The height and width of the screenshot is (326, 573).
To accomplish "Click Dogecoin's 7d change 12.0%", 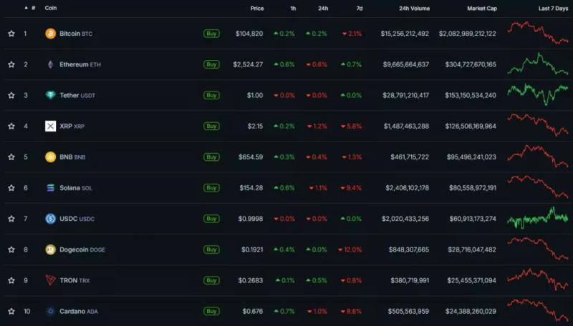I will tap(350, 250).
